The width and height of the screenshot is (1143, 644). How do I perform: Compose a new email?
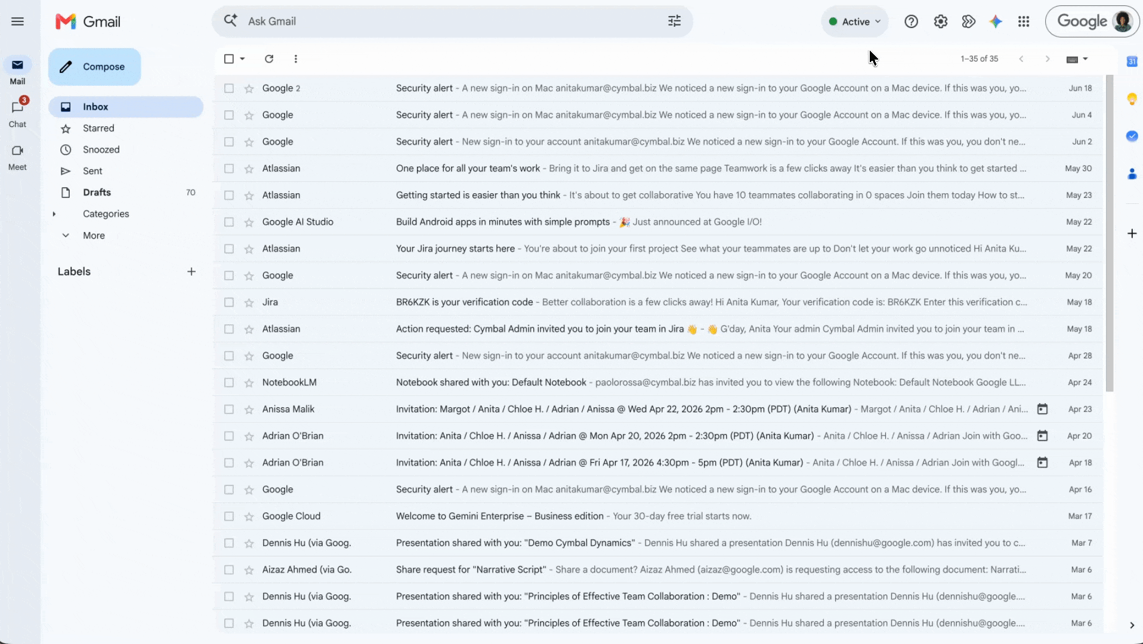click(x=94, y=67)
